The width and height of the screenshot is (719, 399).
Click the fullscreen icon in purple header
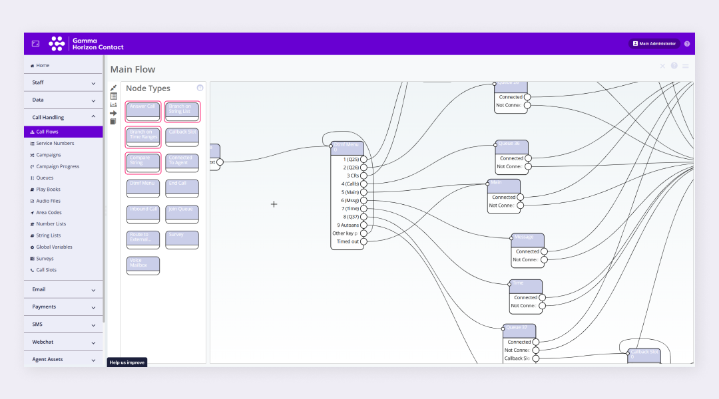(35, 43)
